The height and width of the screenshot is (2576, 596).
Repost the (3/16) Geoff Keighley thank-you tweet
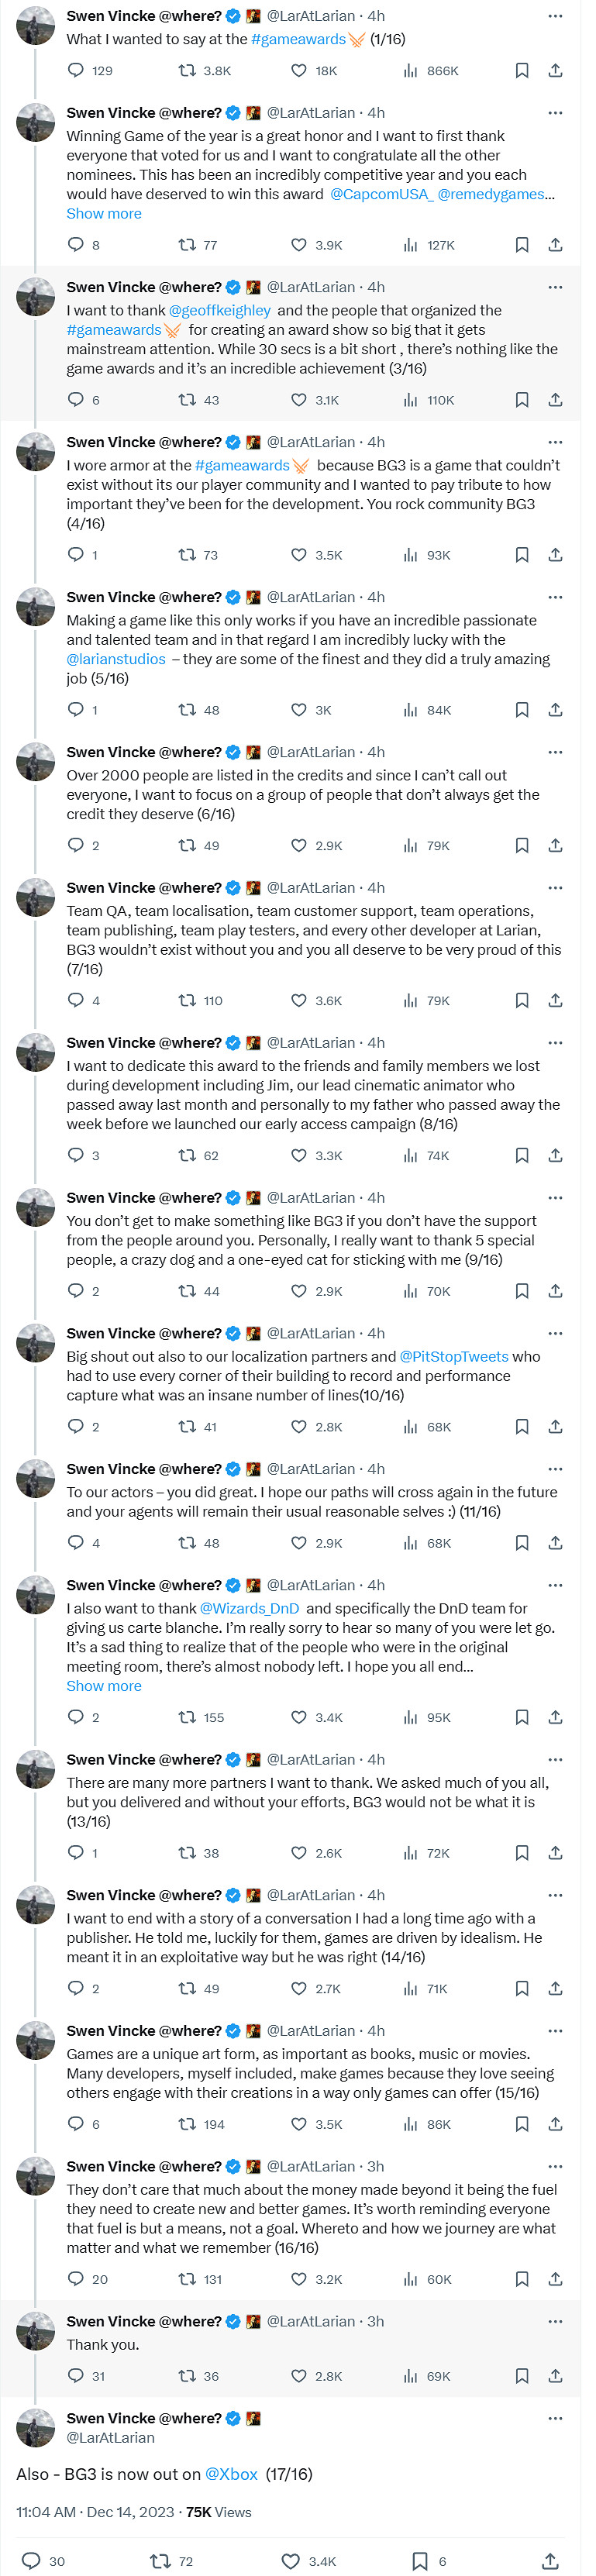(x=187, y=400)
